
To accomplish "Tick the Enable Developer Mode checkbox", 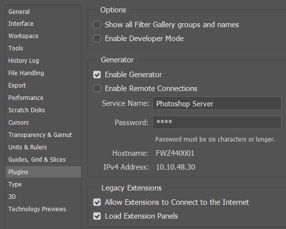I will (97, 39).
